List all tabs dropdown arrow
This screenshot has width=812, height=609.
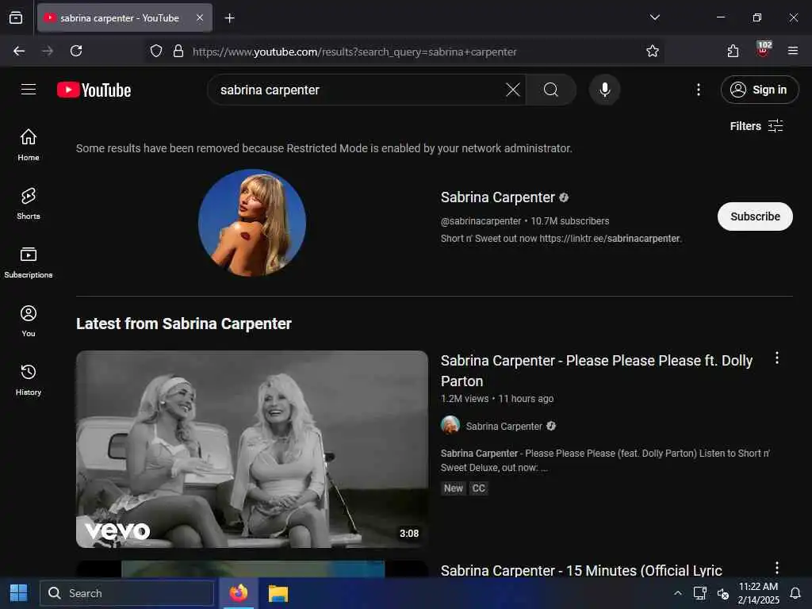654,17
